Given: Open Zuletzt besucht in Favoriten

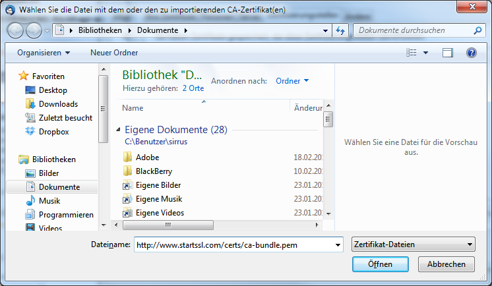Looking at the screenshot, I should pos(65,117).
